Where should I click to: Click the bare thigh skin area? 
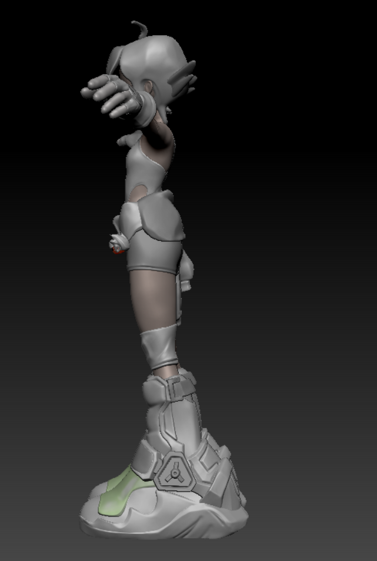click(x=153, y=300)
